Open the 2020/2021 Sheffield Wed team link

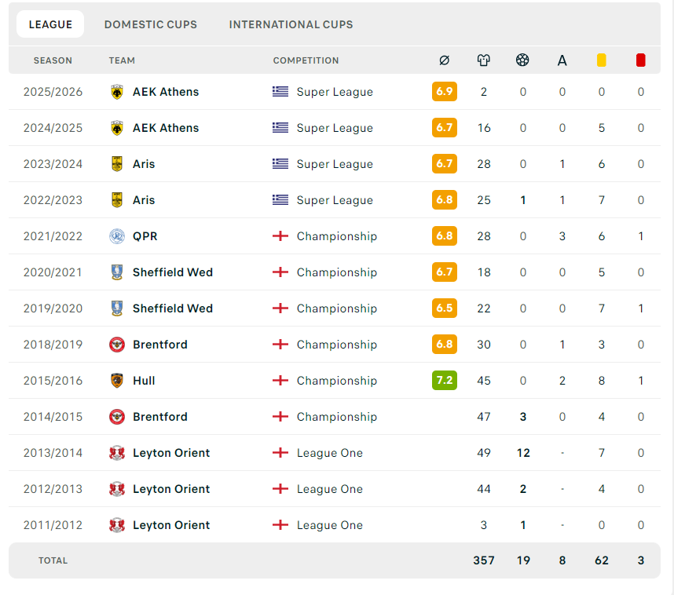172,272
